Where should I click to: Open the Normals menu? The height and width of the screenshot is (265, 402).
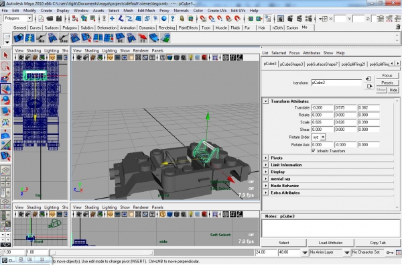[181, 11]
